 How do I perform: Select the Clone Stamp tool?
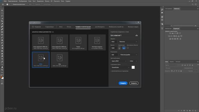click(2, 40)
